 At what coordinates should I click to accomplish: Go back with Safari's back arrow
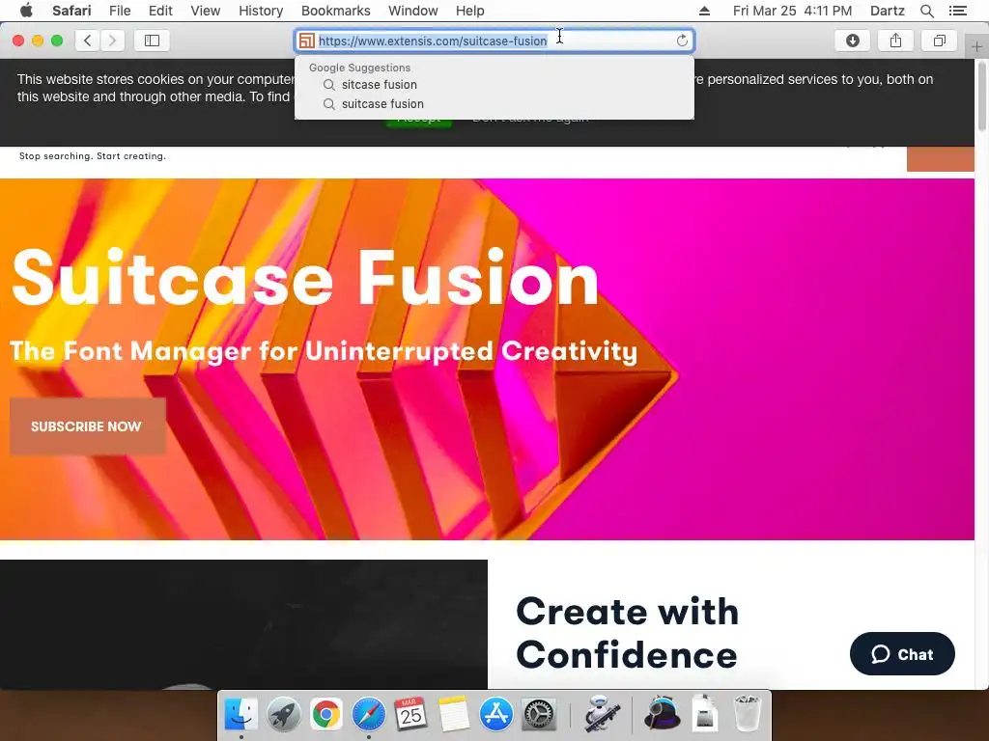coord(88,41)
